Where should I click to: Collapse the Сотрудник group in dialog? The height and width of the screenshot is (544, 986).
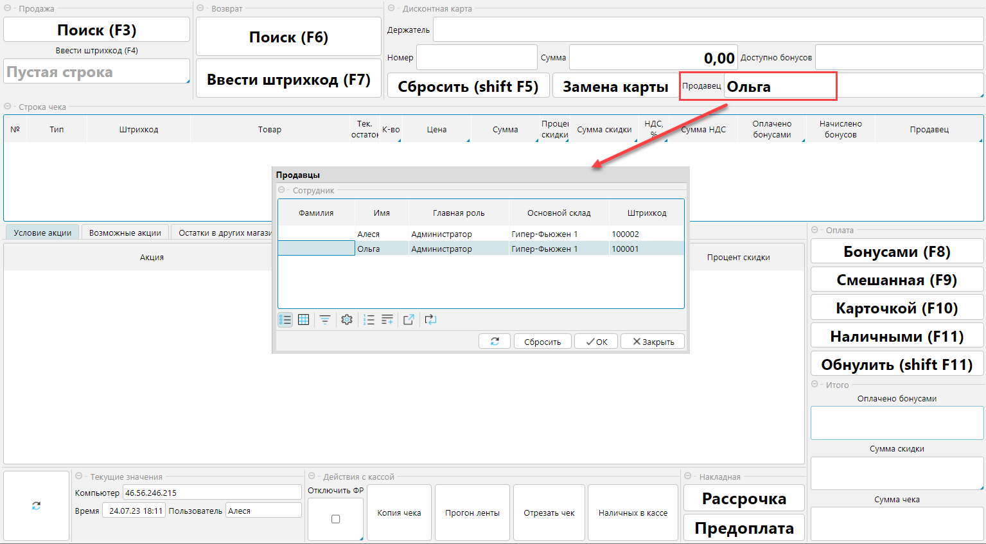[x=281, y=190]
